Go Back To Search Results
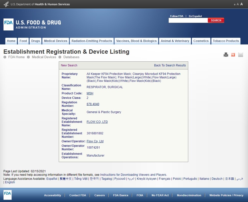This screenshot has height=202, width=248. pyautogui.click(x=170, y=65)
